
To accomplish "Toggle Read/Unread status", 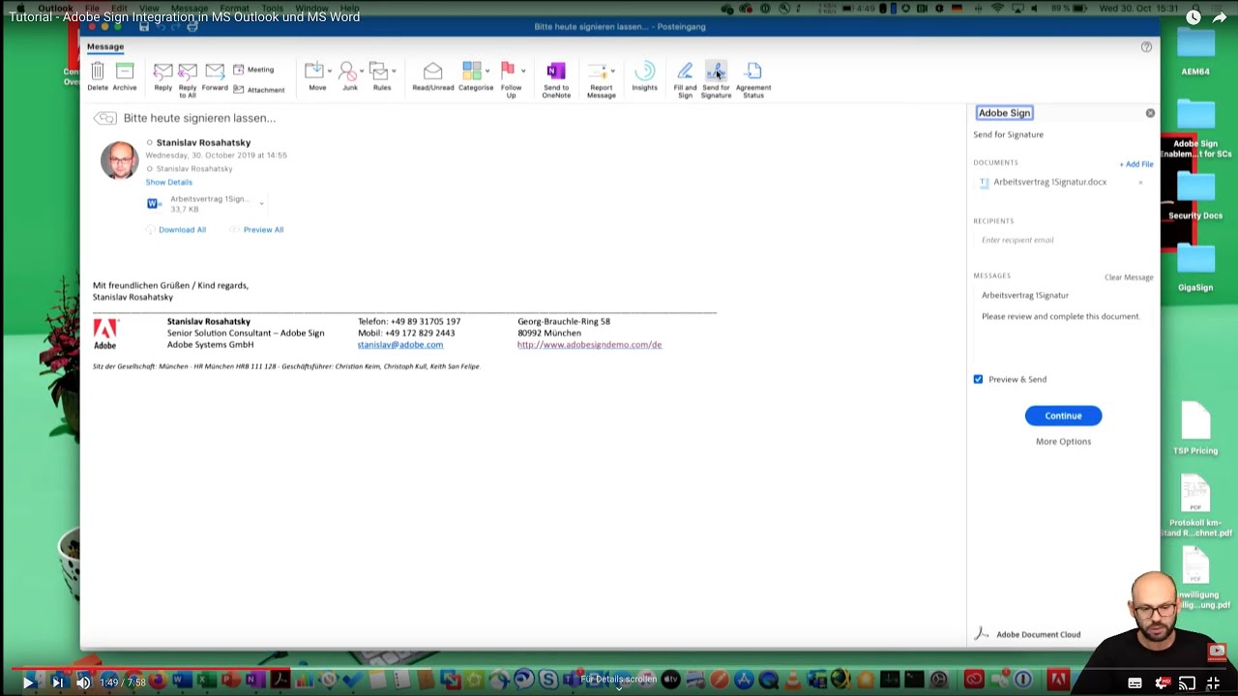I will (x=432, y=76).
